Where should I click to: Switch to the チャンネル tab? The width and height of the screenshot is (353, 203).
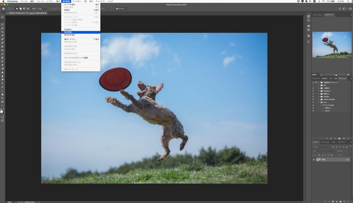pos(325,142)
